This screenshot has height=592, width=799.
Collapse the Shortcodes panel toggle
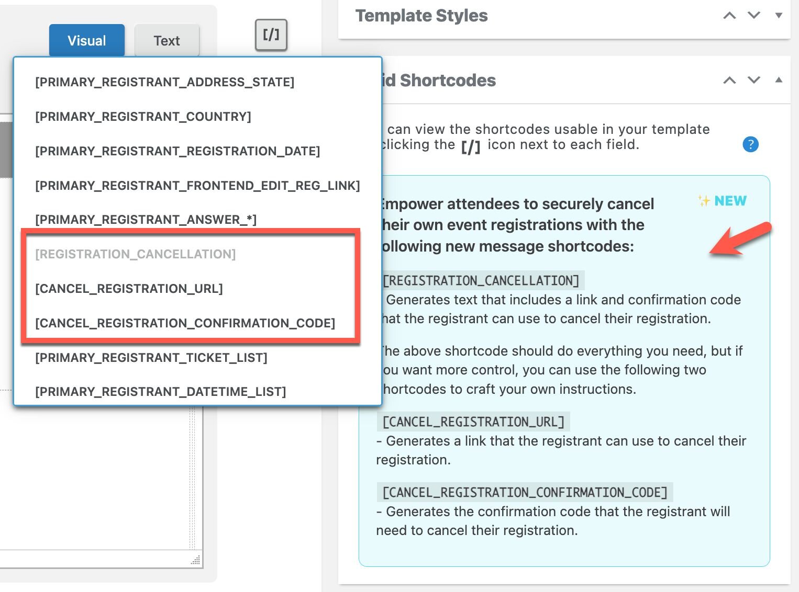[x=779, y=81]
